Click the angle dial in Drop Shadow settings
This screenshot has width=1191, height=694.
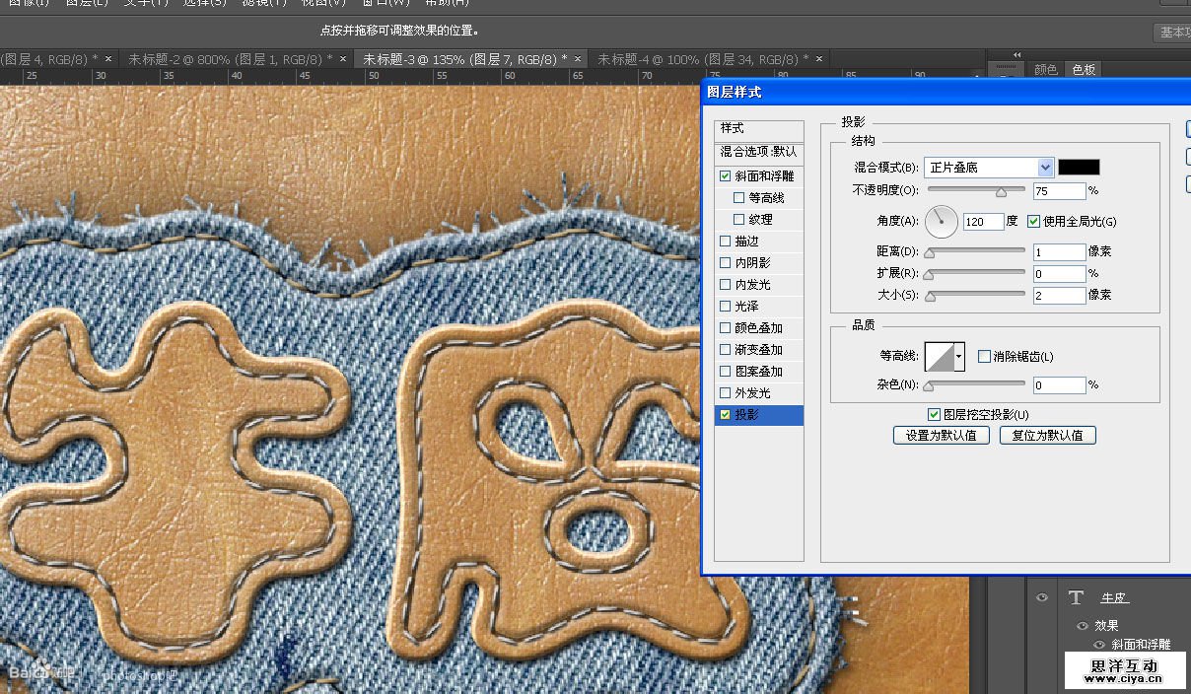tap(943, 222)
